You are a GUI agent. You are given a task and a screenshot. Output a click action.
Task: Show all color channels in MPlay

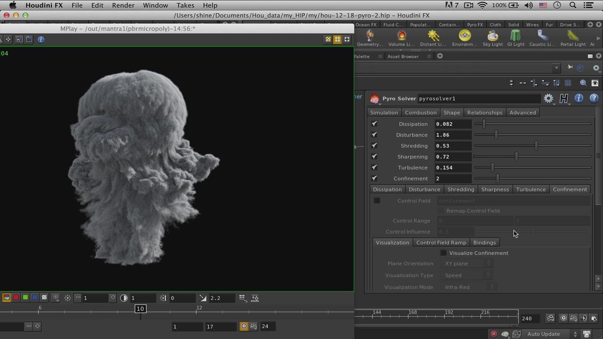pyautogui.click(x=7, y=298)
